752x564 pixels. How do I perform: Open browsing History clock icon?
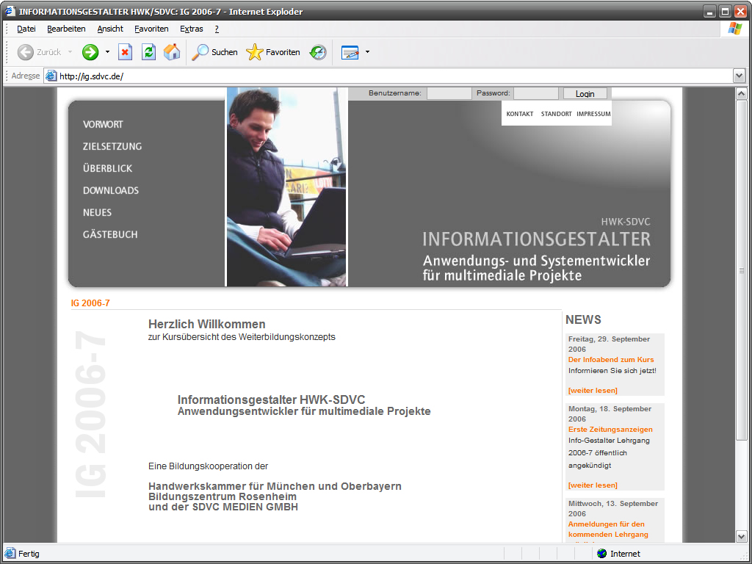(x=318, y=52)
